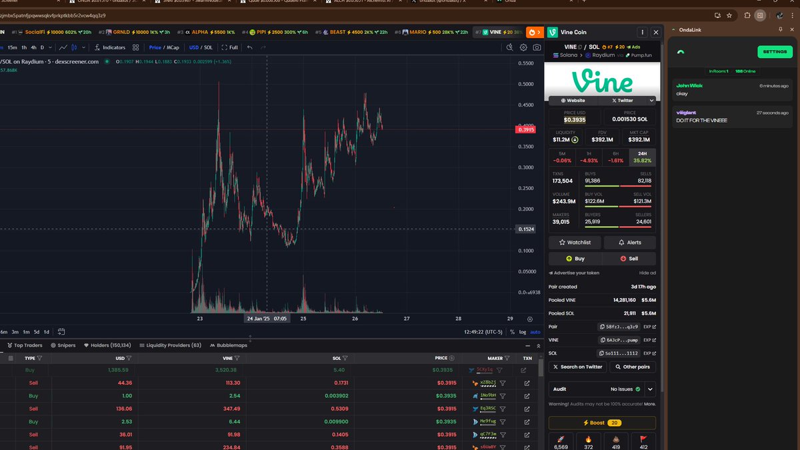The image size is (800, 450).
Task: Open VINE token explorer EXP link
Action: tap(649, 340)
